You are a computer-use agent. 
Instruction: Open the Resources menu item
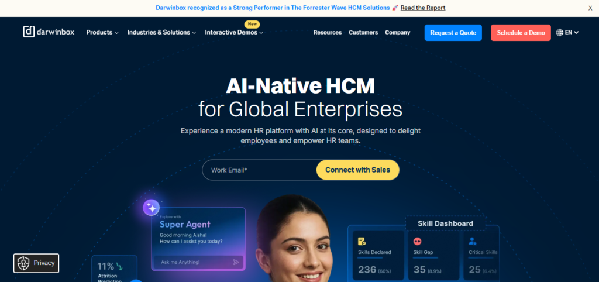pos(328,33)
